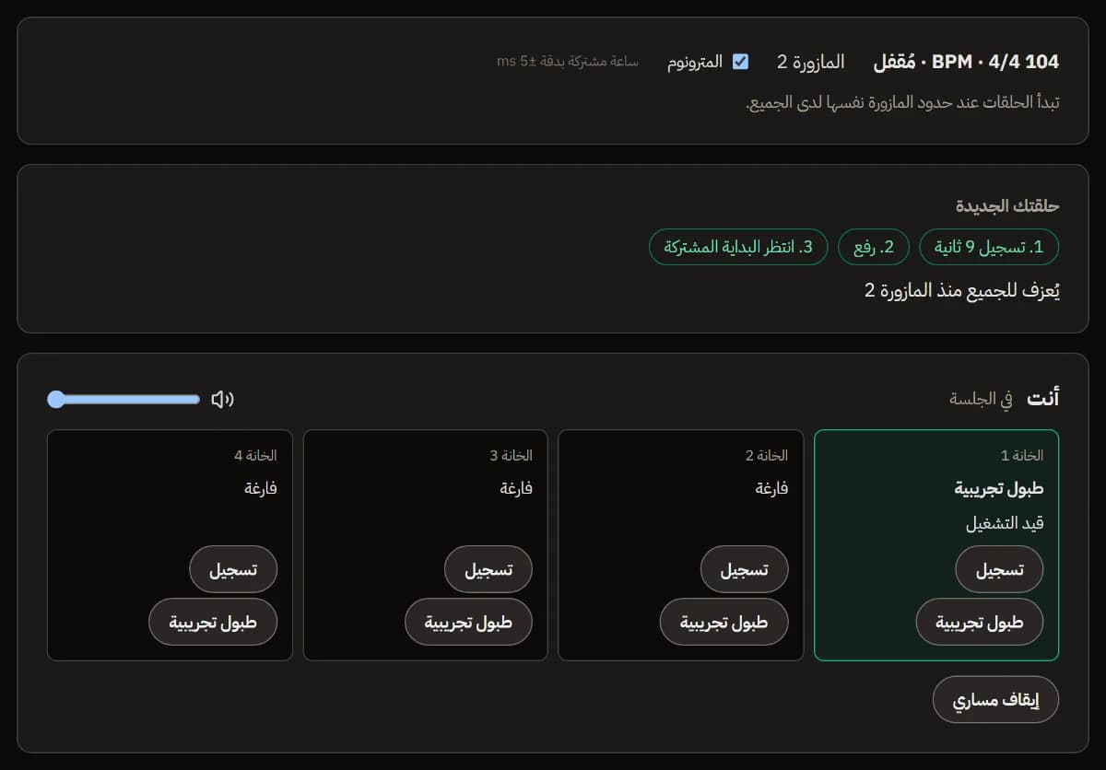Viewport: 1106px width, 770px height.
Task: Select step chip 1. تسجيل 9 ثانية
Action: (989, 247)
